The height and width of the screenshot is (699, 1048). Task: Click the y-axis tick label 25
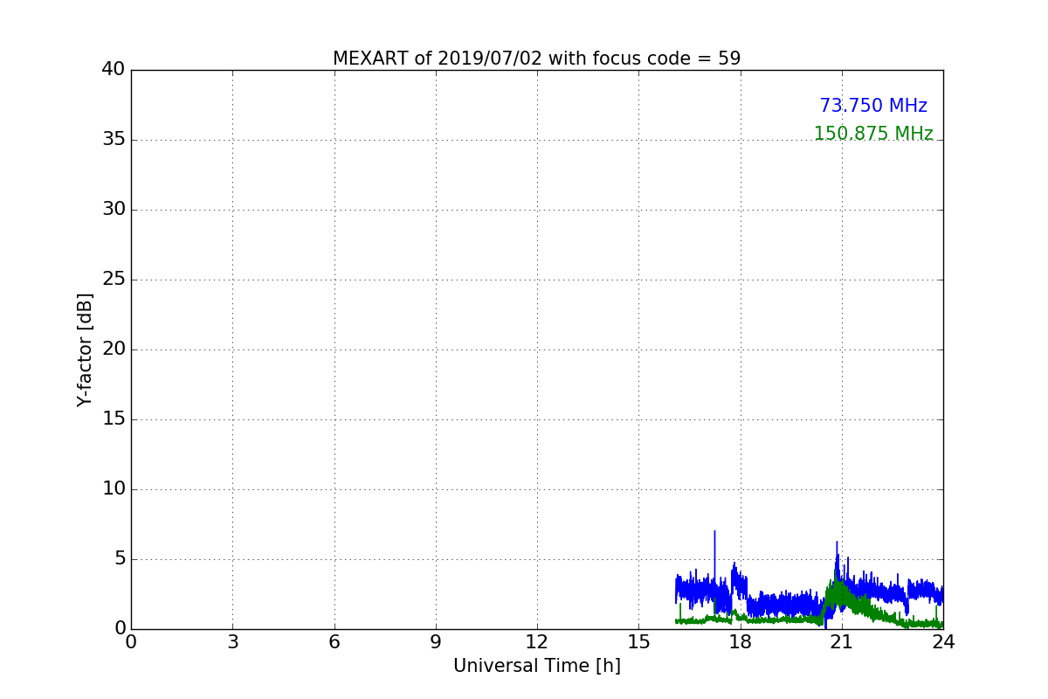coord(114,280)
